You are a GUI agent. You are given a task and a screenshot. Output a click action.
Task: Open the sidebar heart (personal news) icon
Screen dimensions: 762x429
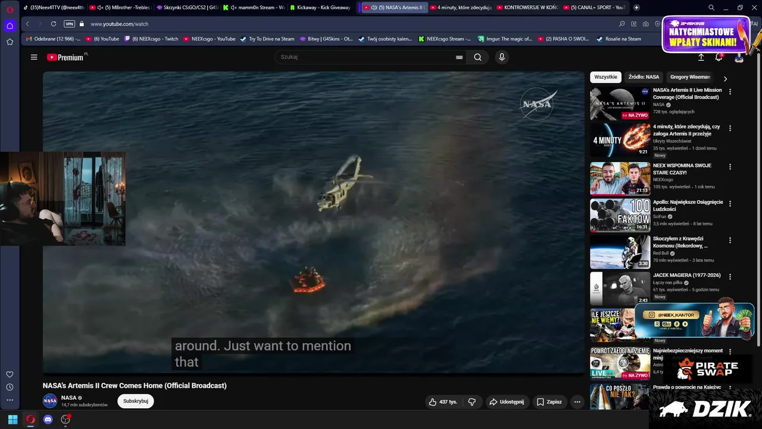tap(10, 374)
